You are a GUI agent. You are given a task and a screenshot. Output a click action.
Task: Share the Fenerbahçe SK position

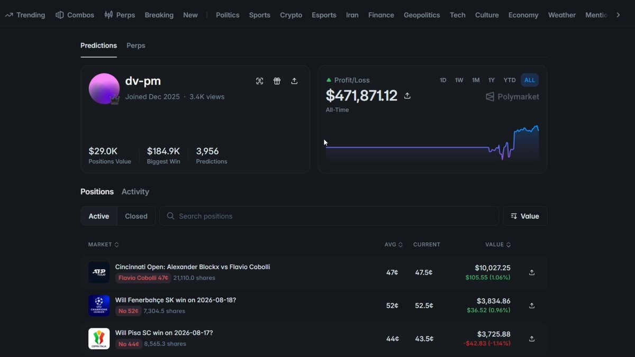point(532,306)
